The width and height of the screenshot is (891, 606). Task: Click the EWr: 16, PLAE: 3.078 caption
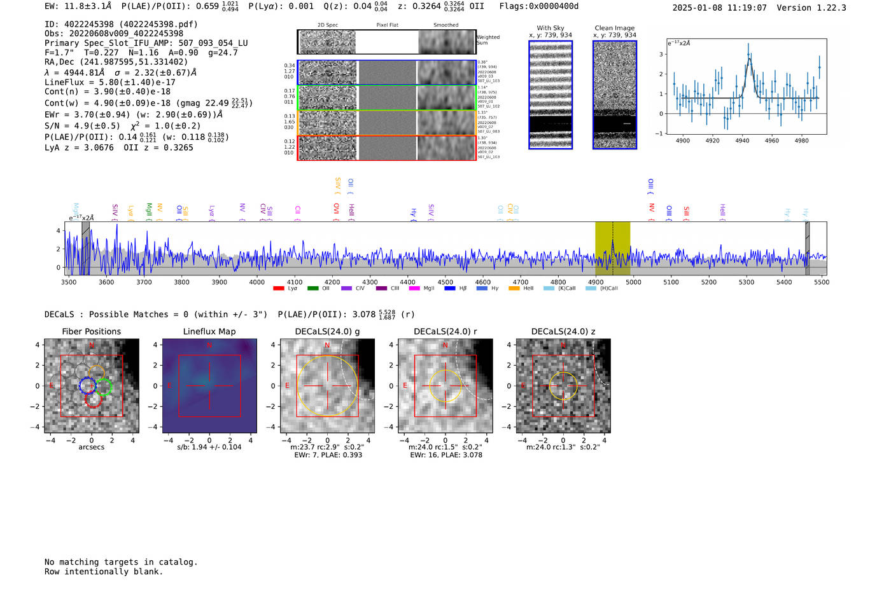click(446, 455)
